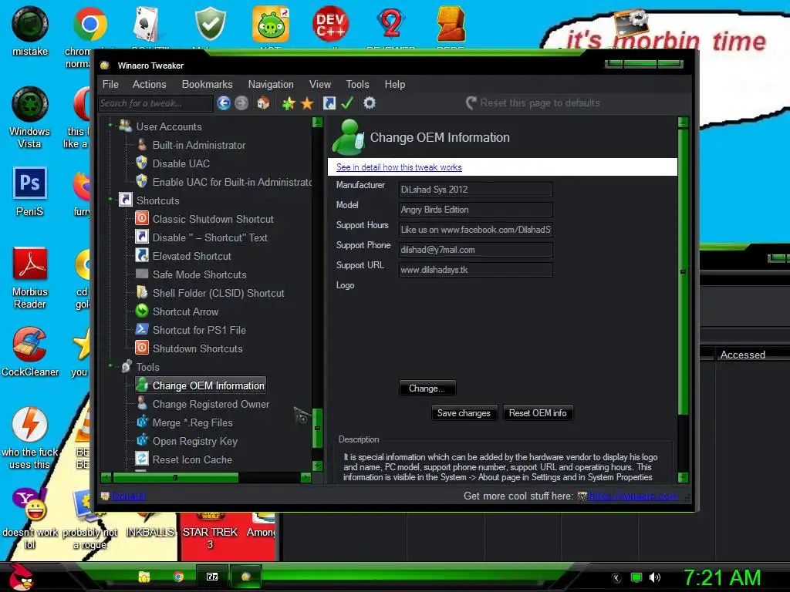Open the CockCleaner desktop icon
The width and height of the screenshot is (790, 592).
(30, 351)
